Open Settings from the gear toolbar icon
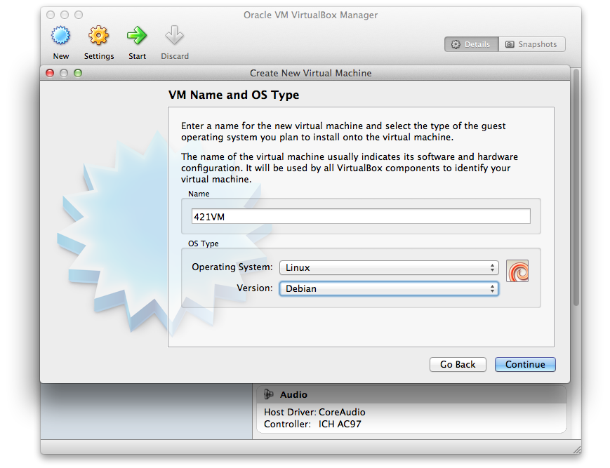610x468 pixels. point(99,36)
